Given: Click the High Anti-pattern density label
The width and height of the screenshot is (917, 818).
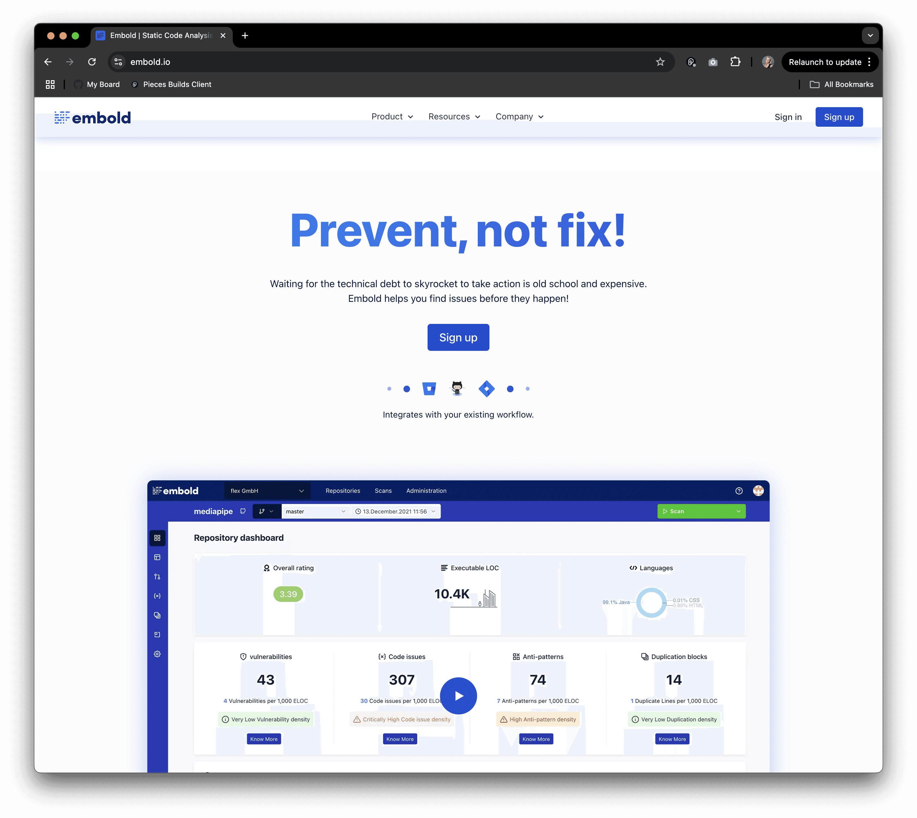Looking at the screenshot, I should point(538,719).
